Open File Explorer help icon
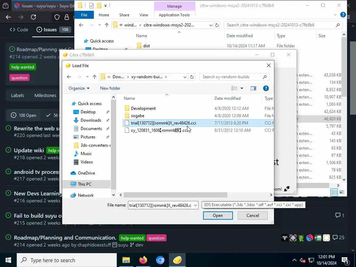This screenshot has width=356, height=267. (x=343, y=15)
